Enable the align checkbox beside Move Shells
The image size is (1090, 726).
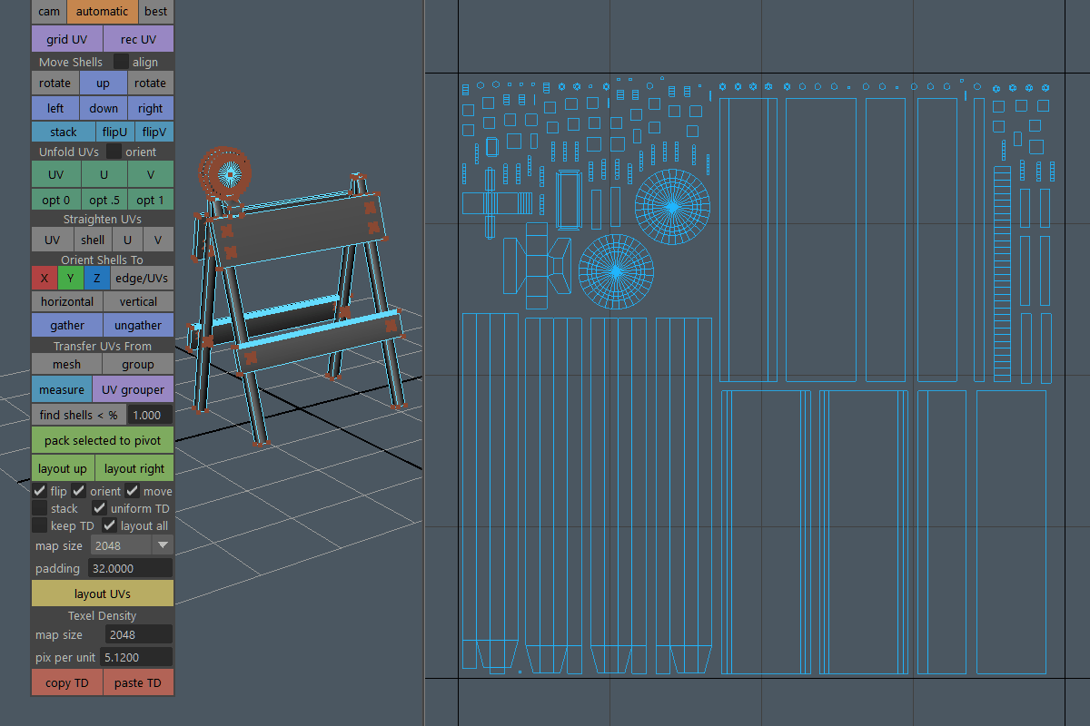pos(121,62)
